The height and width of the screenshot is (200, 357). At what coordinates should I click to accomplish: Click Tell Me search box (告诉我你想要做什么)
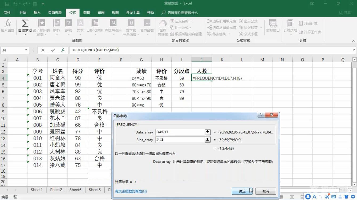pos(180,12)
